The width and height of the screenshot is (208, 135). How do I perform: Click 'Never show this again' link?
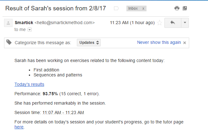click(x=159, y=42)
